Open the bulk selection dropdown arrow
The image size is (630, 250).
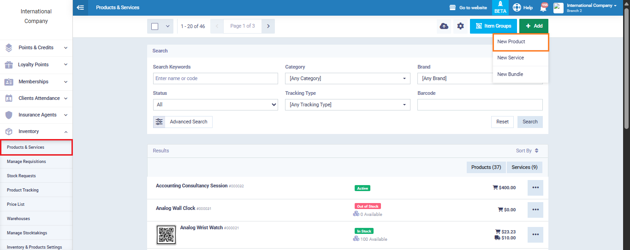[167, 26]
